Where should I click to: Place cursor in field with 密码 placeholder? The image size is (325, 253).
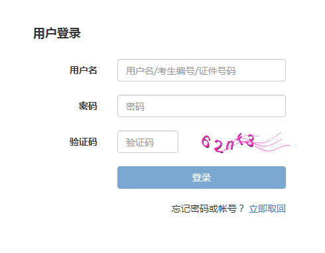[202, 106]
